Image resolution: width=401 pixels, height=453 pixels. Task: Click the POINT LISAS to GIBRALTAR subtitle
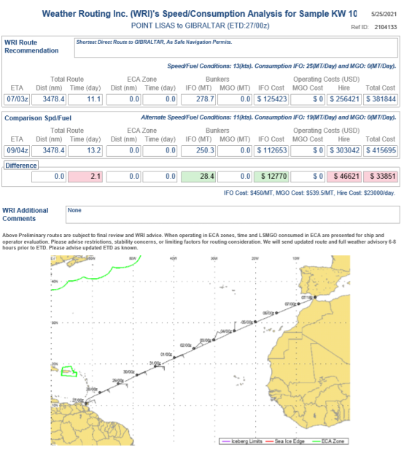pyautogui.click(x=200, y=26)
